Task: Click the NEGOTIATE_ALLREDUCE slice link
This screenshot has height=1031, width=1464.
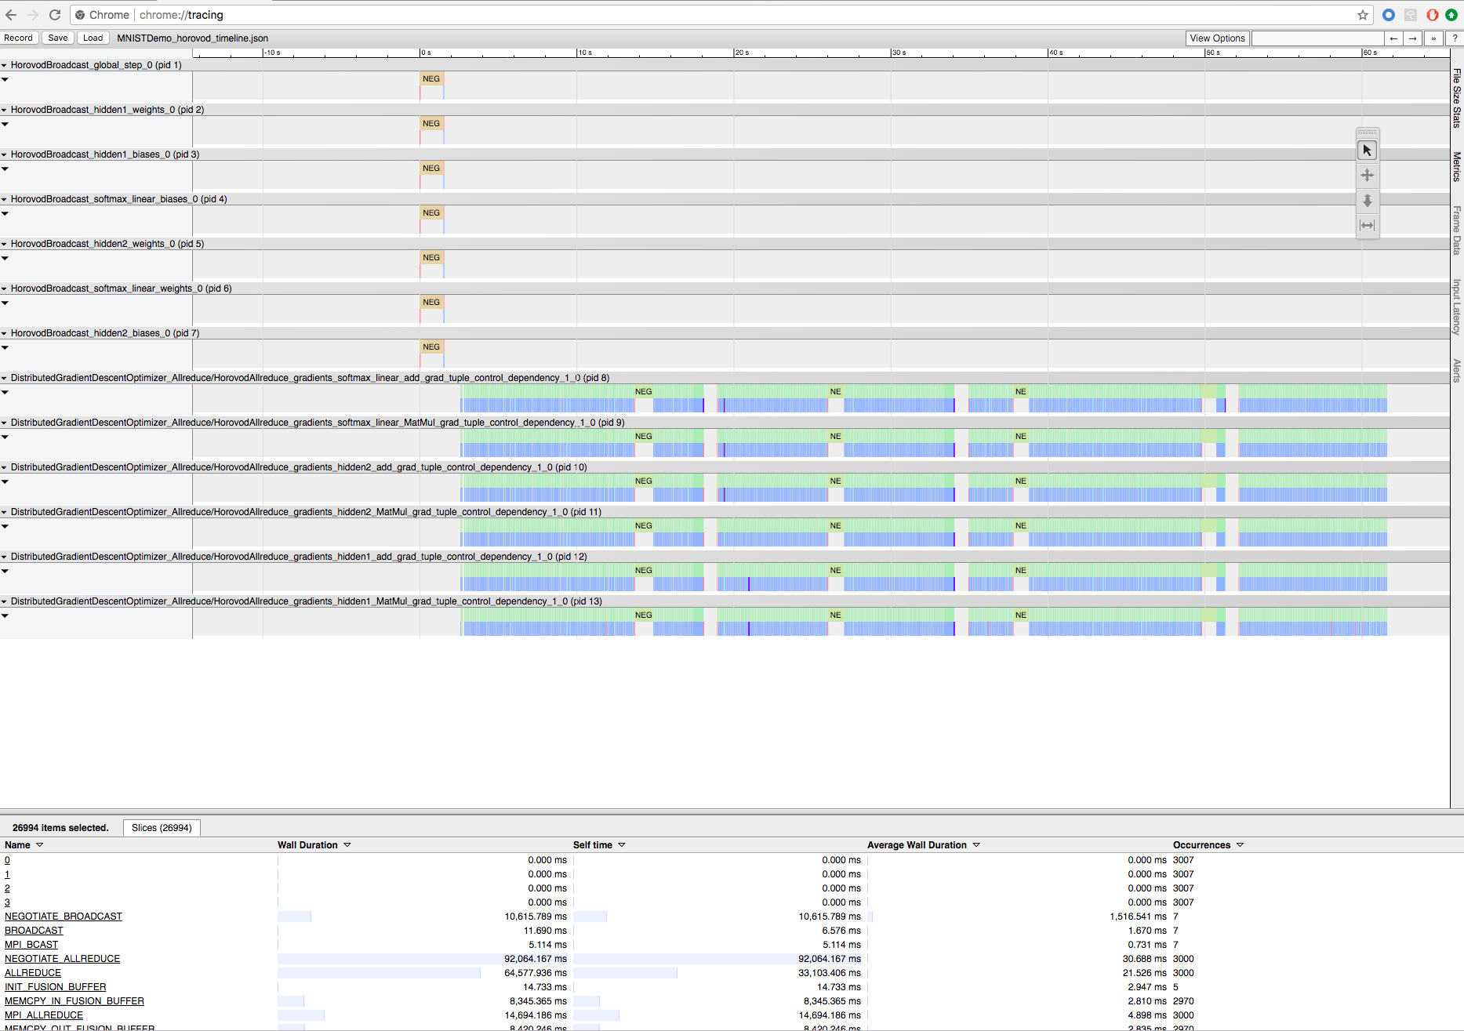Action: [63, 959]
